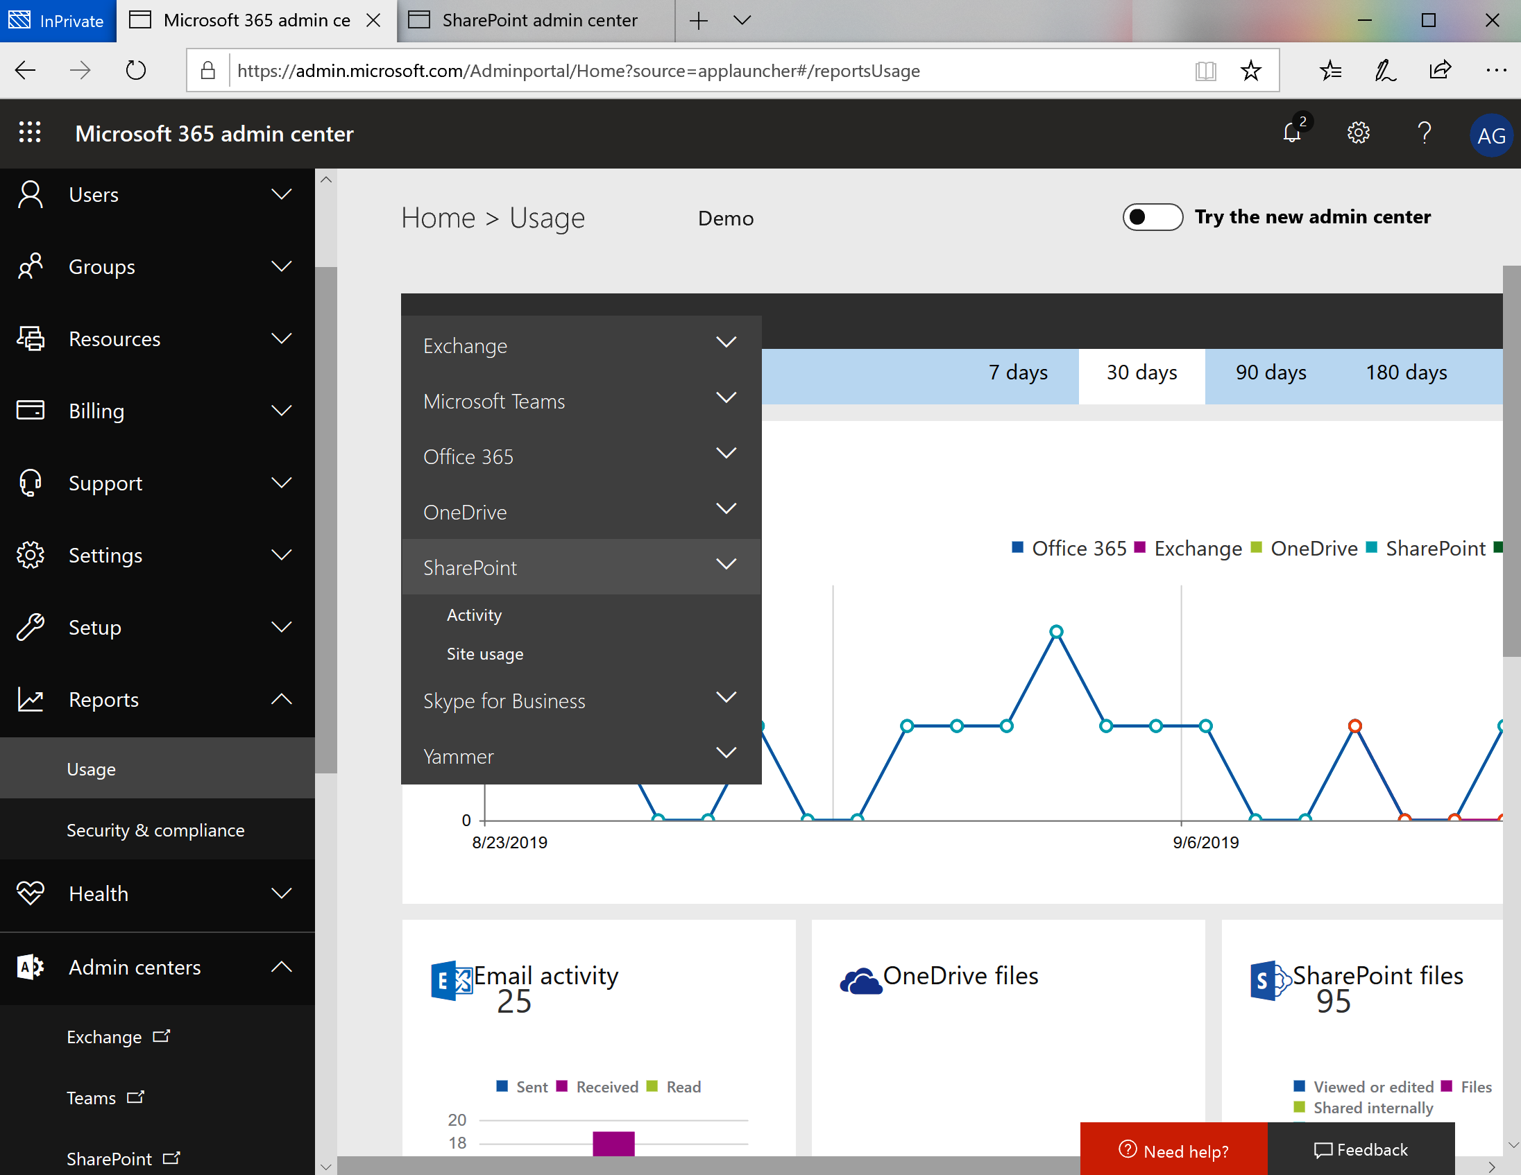
Task: Open the settings gear in the header
Action: [x=1358, y=132]
